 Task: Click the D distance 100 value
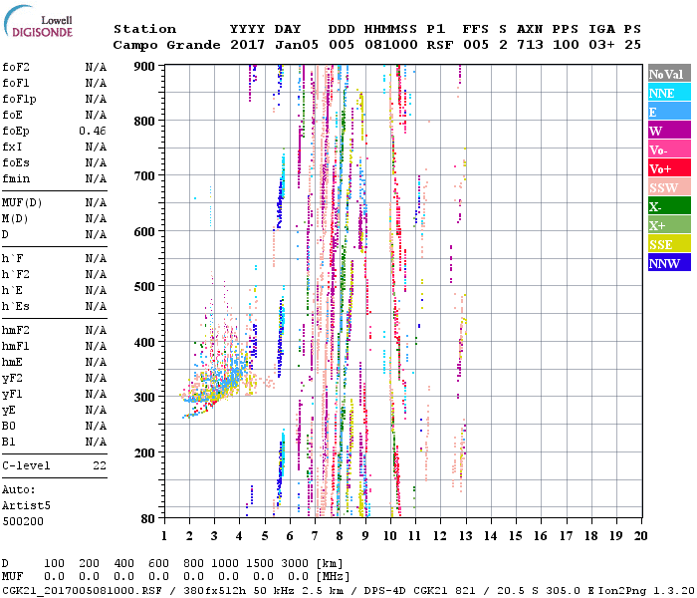click(x=54, y=563)
